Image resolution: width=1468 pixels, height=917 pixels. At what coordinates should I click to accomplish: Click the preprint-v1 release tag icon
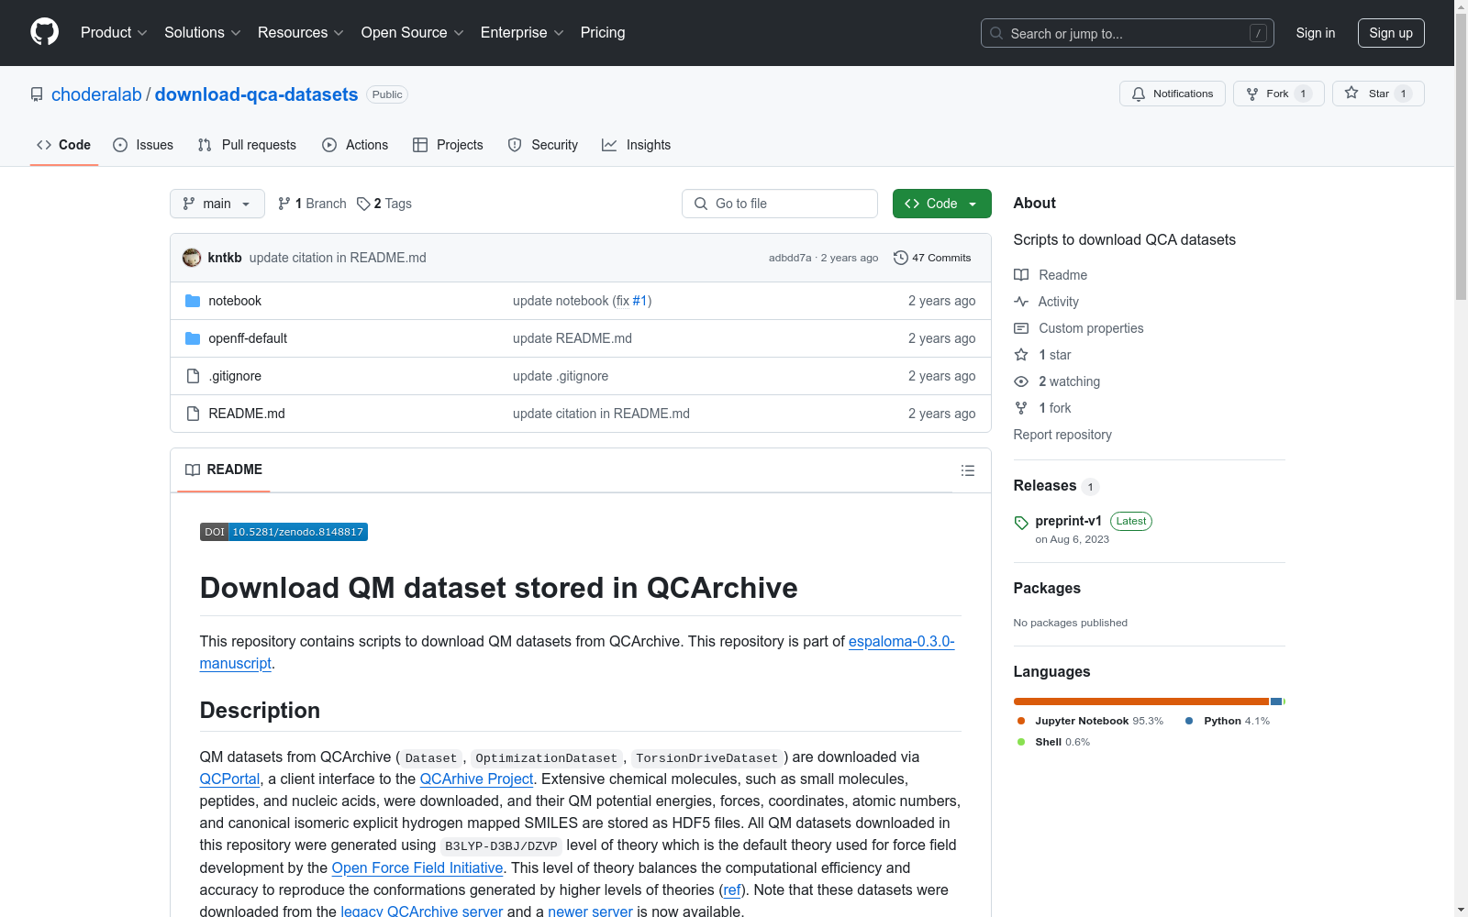(1021, 523)
